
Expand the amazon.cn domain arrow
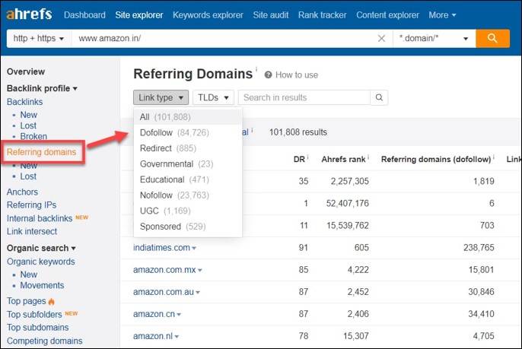(x=179, y=314)
